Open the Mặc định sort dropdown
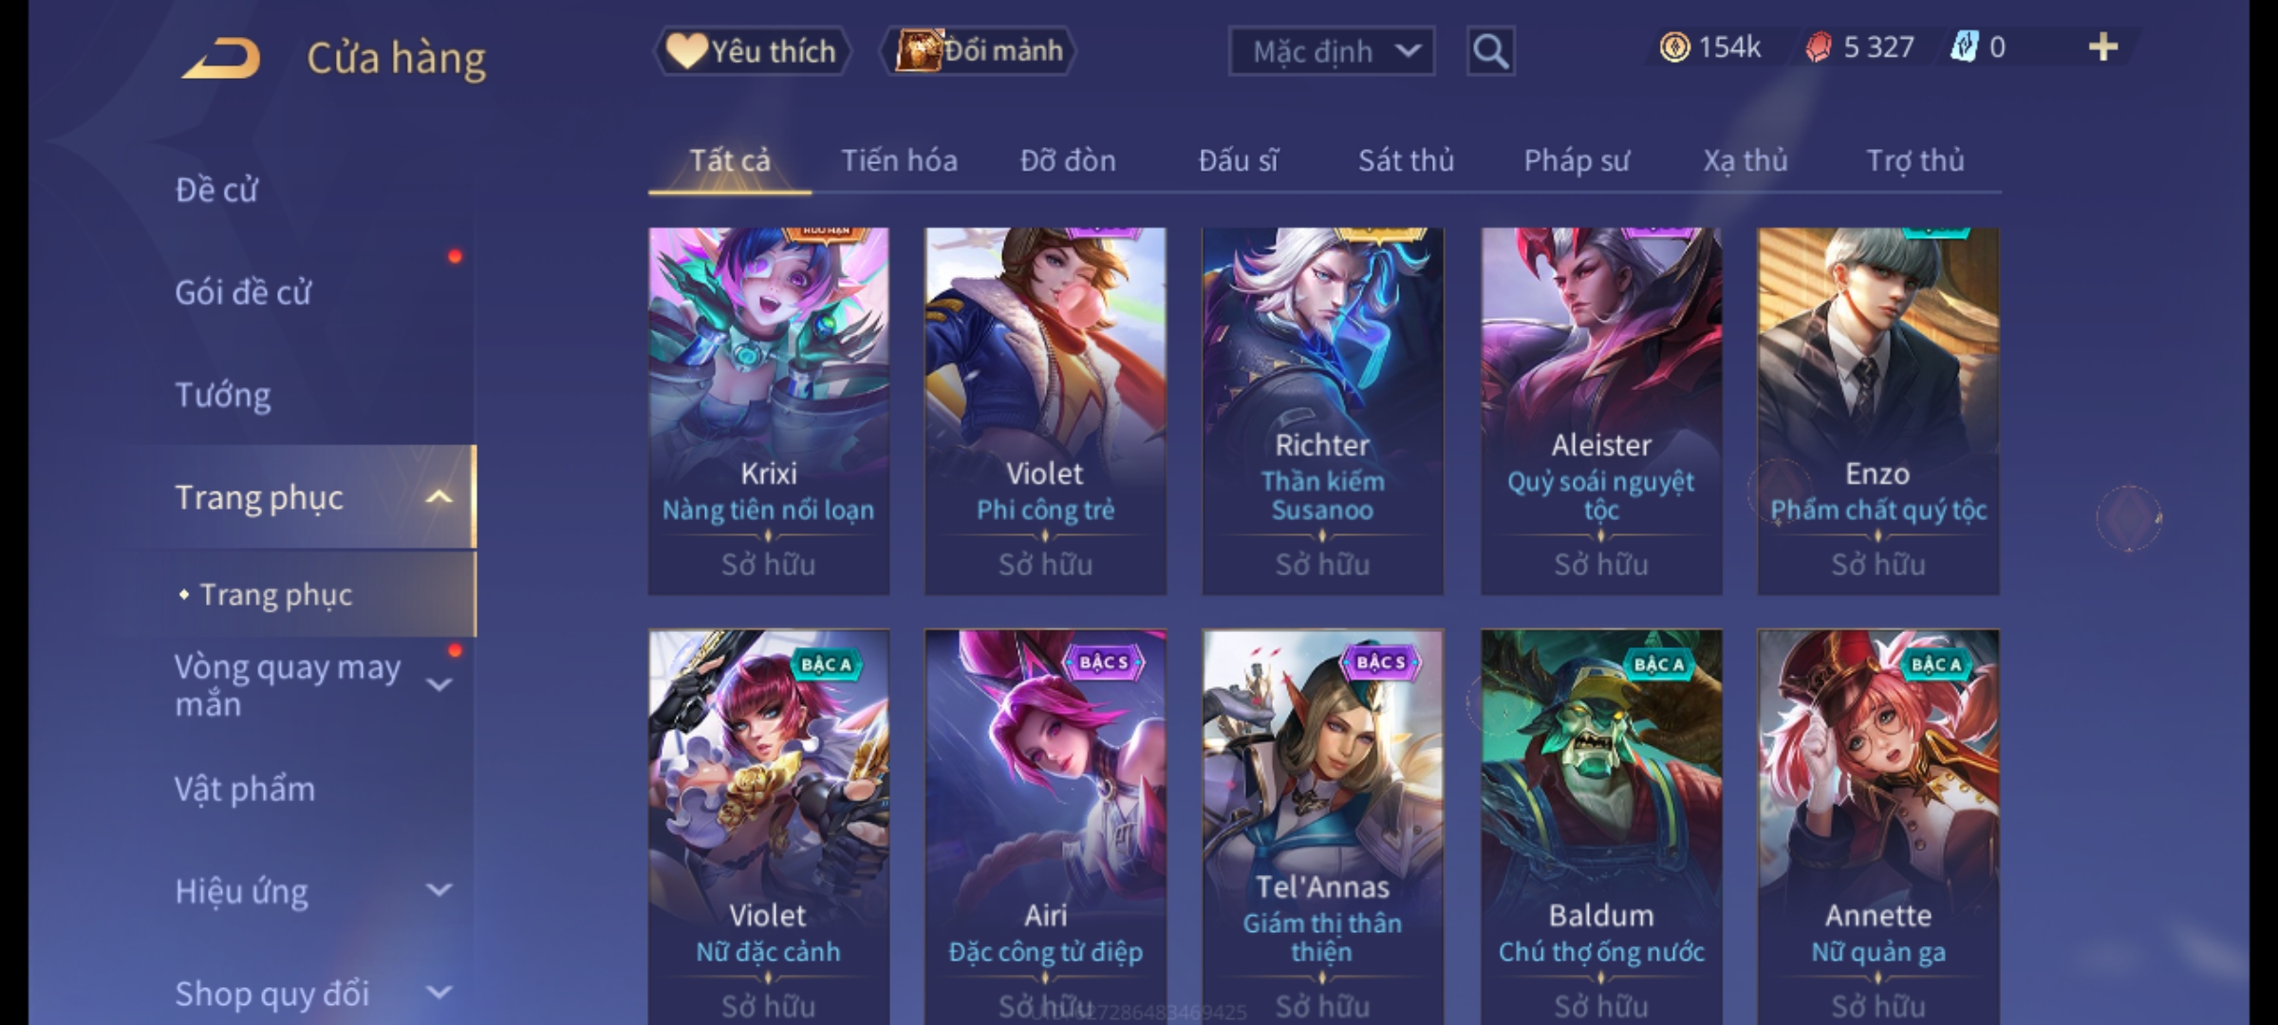 coord(1331,51)
